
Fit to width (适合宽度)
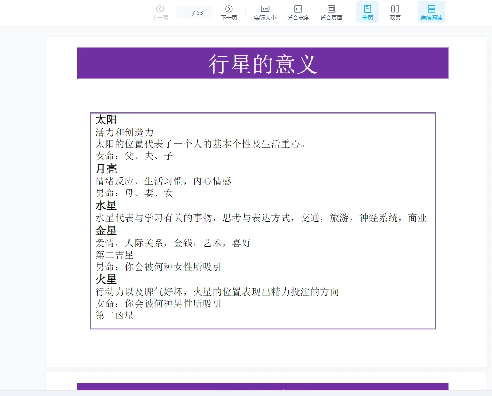298,12
